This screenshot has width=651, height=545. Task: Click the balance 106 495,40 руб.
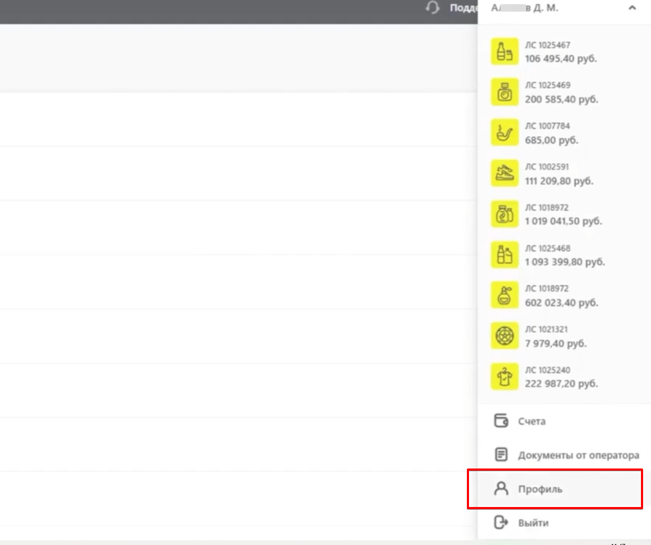click(561, 59)
